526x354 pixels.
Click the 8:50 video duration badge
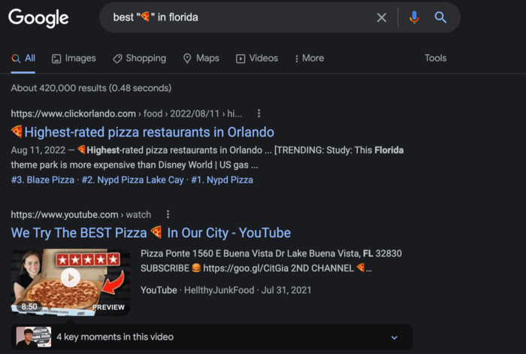click(x=29, y=307)
